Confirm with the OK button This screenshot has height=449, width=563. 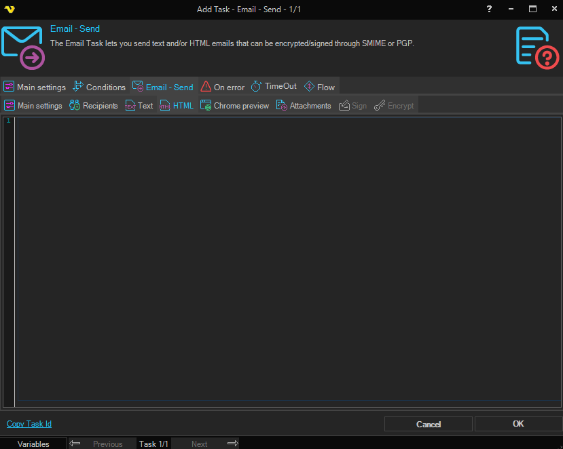coord(518,424)
